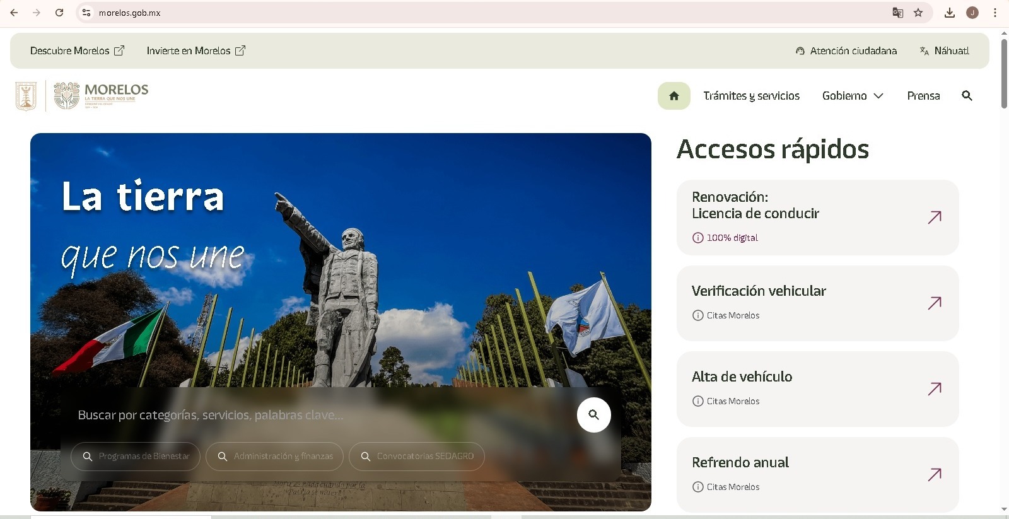Click the Morelos logo in the header

coord(101,96)
